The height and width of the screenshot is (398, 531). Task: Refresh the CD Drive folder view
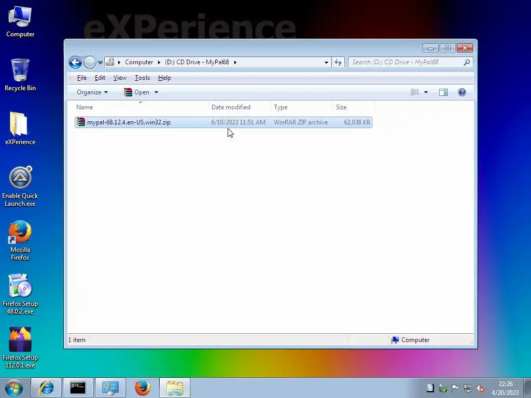(338, 62)
